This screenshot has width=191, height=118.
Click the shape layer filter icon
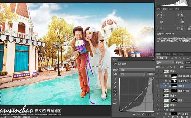pyautogui.click(x=184, y=58)
